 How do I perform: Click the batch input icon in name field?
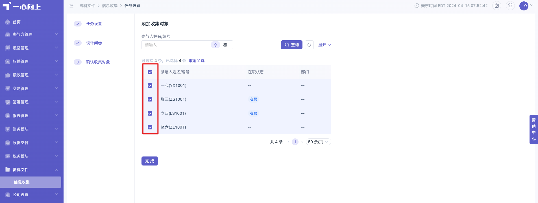click(x=225, y=45)
